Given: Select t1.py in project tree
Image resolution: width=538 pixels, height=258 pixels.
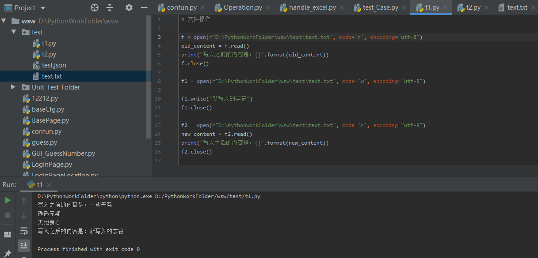Looking at the screenshot, I should pos(49,43).
